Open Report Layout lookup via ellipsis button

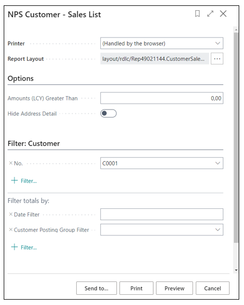tap(217, 59)
